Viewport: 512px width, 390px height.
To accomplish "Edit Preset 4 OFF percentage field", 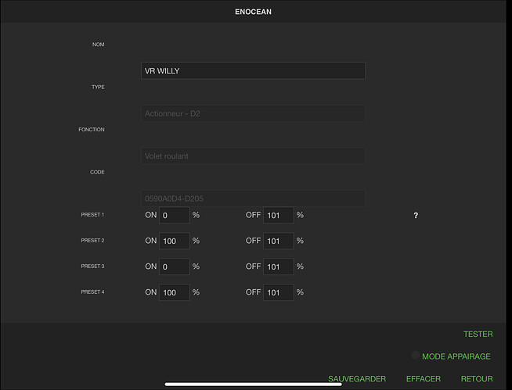I will coord(279,292).
